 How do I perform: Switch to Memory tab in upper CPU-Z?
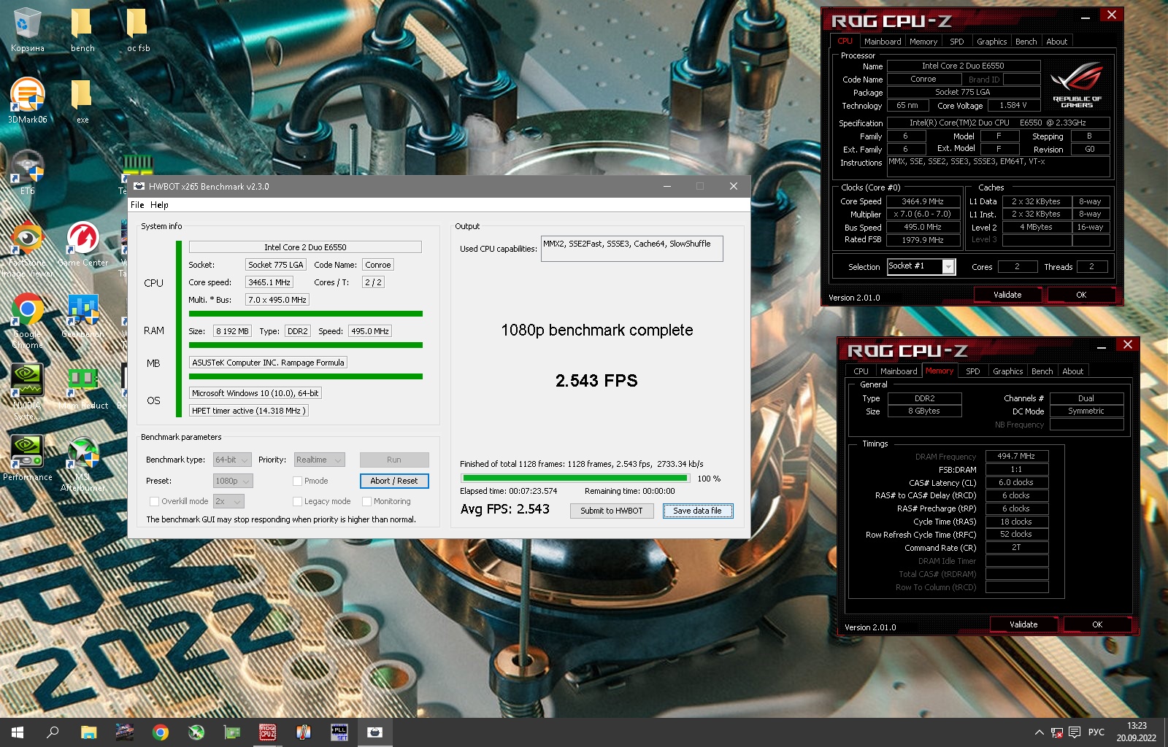(923, 42)
